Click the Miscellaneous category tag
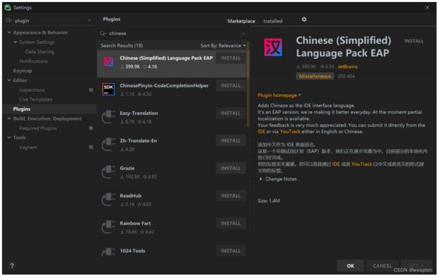This screenshot has height=277, width=439. [x=315, y=76]
